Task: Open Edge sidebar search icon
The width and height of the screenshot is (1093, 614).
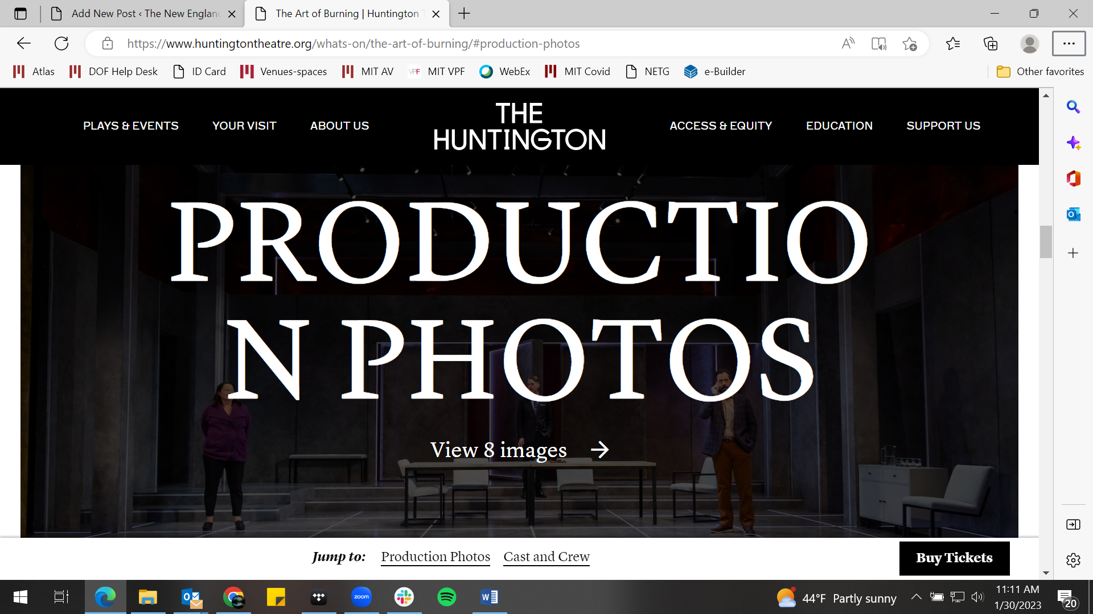Action: tap(1073, 107)
